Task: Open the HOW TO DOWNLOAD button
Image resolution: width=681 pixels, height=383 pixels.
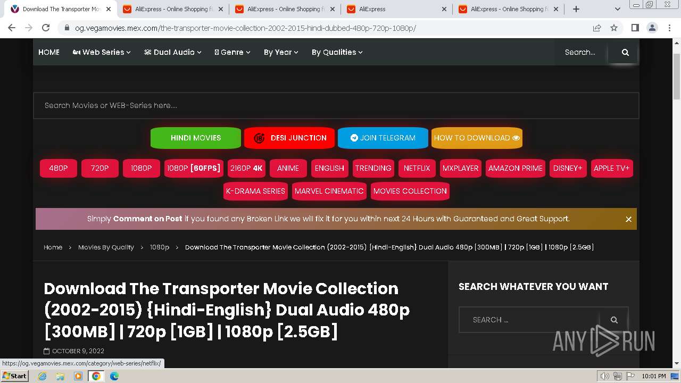Action: tap(477, 138)
